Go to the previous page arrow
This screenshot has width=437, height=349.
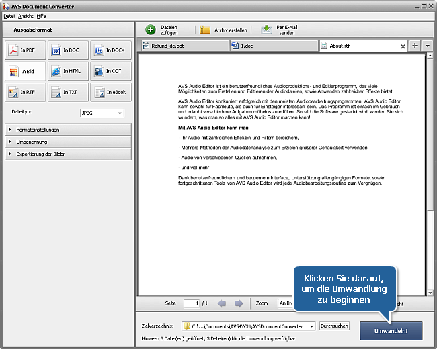pyautogui.click(x=222, y=303)
